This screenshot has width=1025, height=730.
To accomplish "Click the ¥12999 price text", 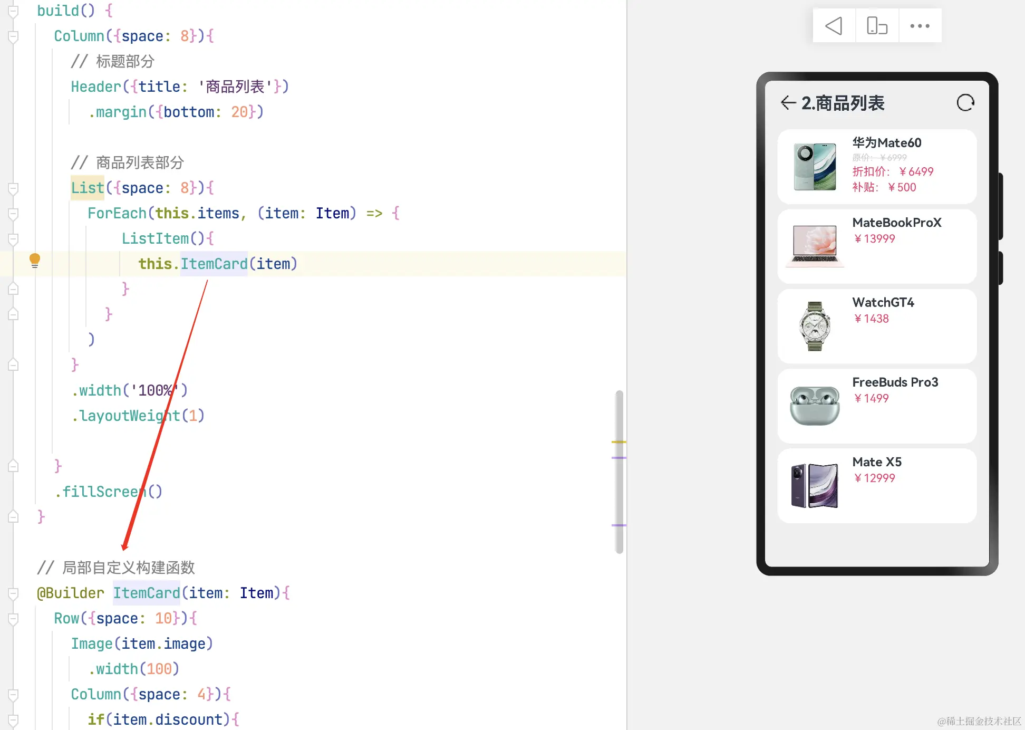I will (x=874, y=478).
